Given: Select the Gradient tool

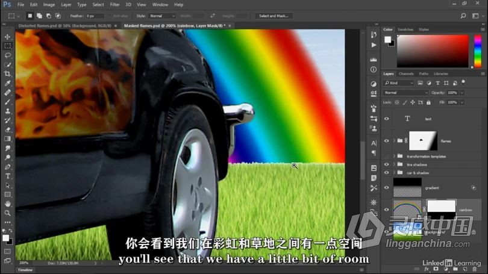Looking at the screenshot, I should point(7,139).
